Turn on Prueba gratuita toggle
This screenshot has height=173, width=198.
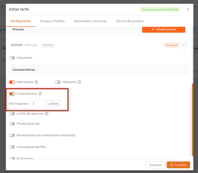click(x=12, y=124)
